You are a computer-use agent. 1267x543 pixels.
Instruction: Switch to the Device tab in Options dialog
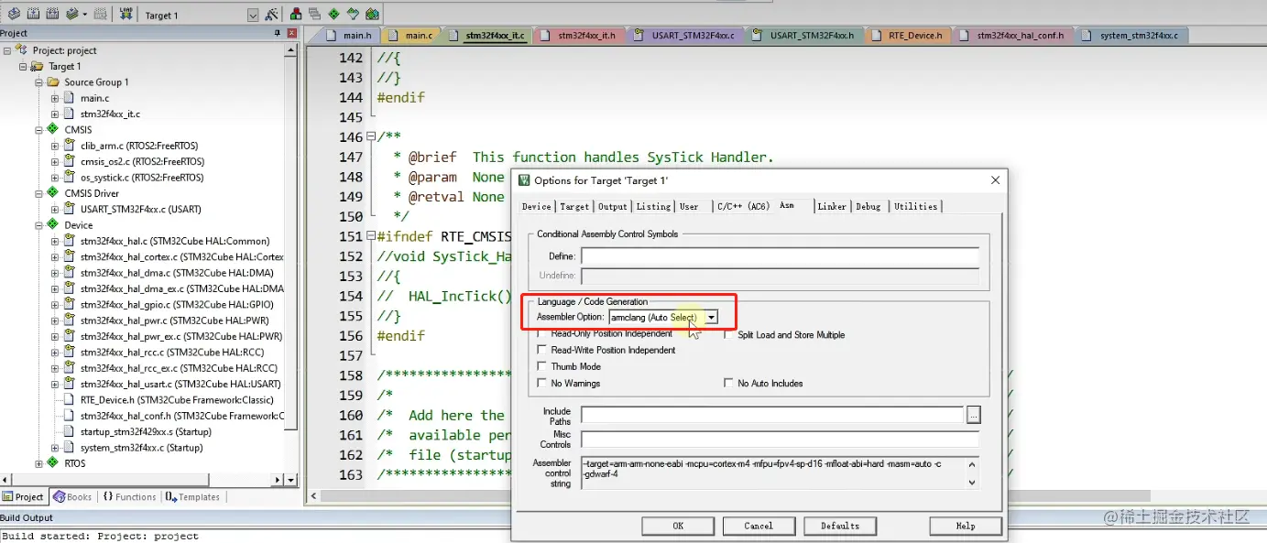coord(537,206)
